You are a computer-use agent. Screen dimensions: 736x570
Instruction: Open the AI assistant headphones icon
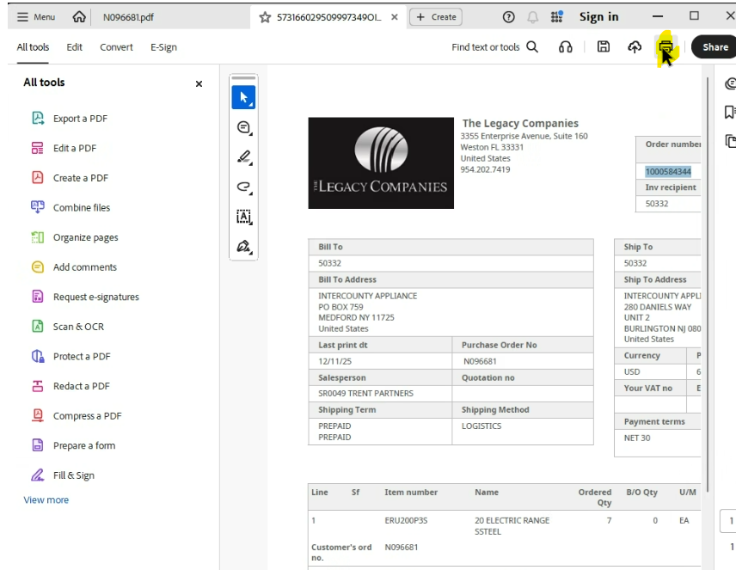(566, 47)
